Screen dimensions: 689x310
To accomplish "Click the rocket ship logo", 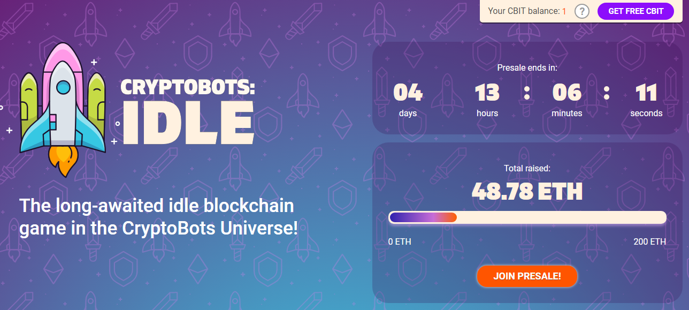I will tap(63, 104).
